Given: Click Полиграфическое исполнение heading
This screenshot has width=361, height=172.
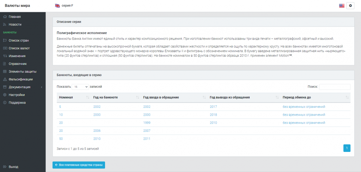Looking at the screenshot, I should [82, 33].
